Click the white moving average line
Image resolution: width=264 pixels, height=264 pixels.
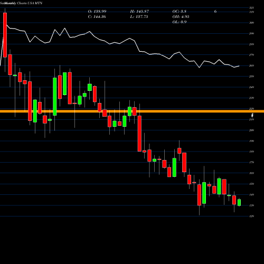coord(120,43)
